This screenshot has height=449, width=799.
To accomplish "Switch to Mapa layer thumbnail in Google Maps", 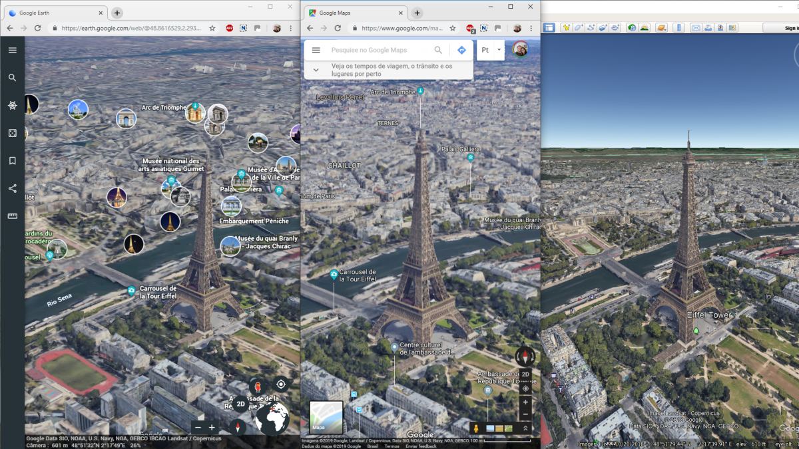I will (326, 417).
